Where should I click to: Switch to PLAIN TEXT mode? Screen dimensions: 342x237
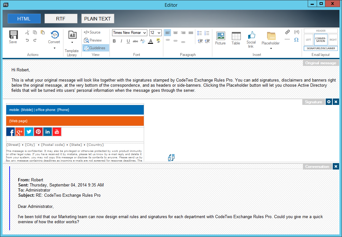point(98,18)
